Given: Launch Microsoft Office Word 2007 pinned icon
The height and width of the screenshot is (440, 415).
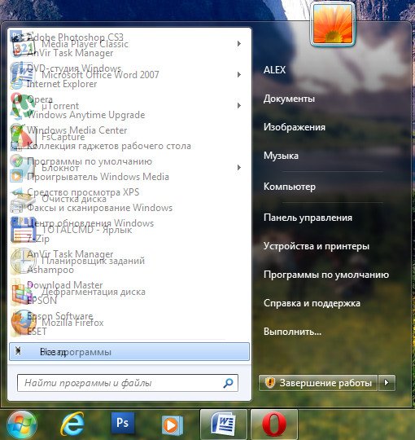Looking at the screenshot, I should point(23,75).
